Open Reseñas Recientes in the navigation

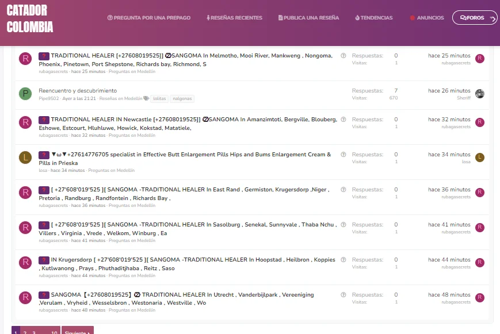click(234, 17)
